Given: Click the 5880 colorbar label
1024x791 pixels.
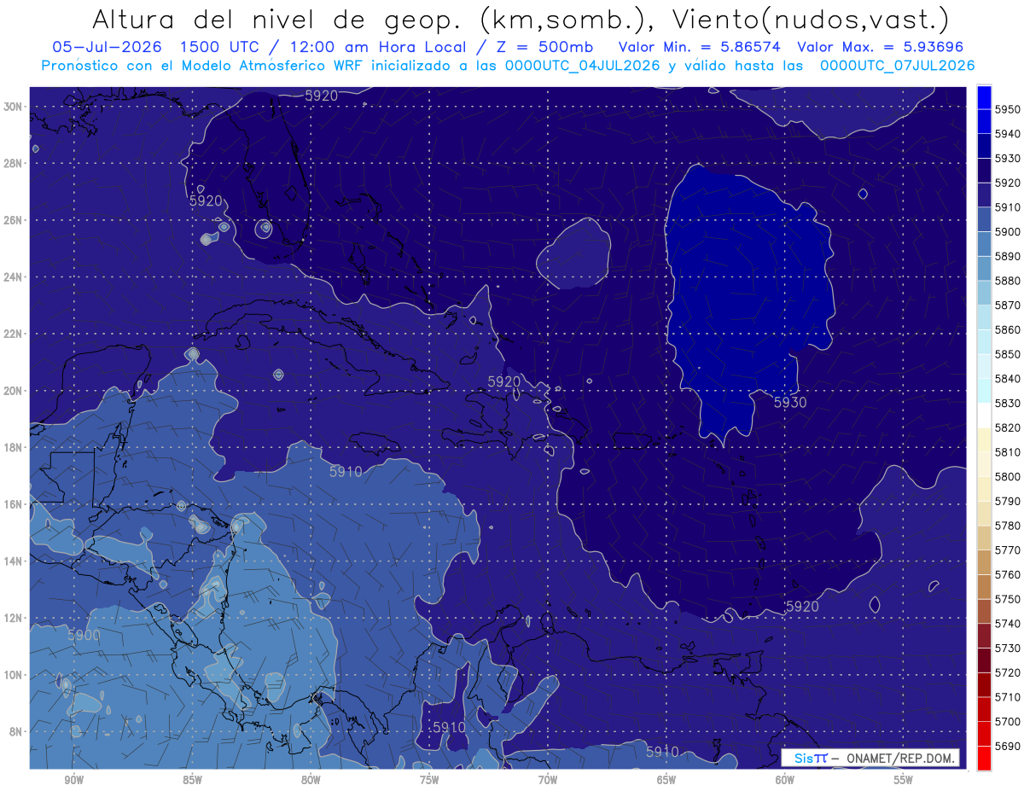Looking at the screenshot, I should [x=1009, y=281].
